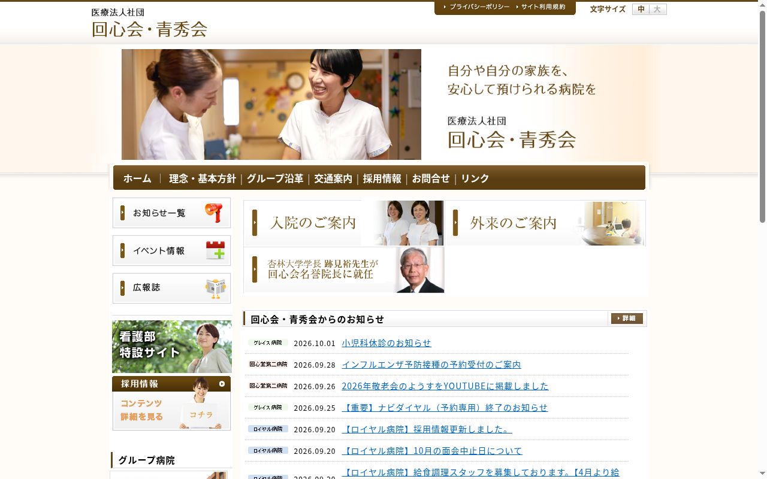Click the 回心堂第二病院 tag dated 2026.09.28
767x479 pixels.
pyautogui.click(x=268, y=365)
